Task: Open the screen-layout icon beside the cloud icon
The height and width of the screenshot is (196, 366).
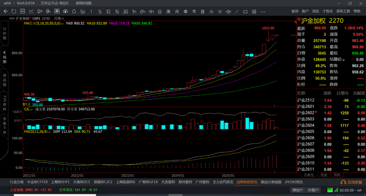Action: pyautogui.click(x=57, y=11)
